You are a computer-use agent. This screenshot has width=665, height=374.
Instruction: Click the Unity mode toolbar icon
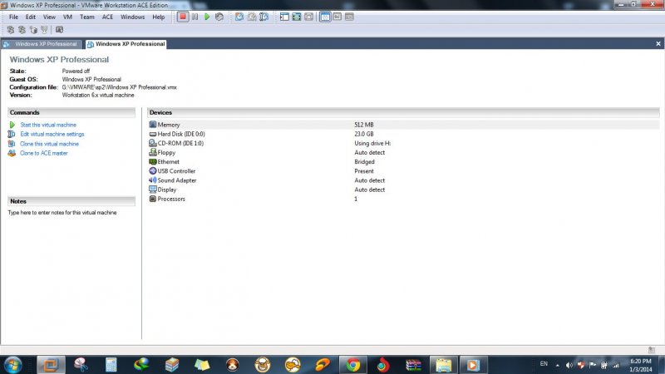pyautogui.click(x=308, y=17)
